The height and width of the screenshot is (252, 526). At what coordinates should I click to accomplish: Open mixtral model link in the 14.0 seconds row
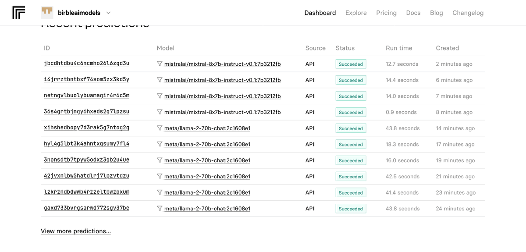(x=223, y=96)
